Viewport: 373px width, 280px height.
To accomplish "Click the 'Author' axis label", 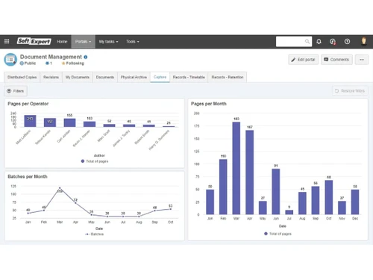I will click(x=99, y=155).
